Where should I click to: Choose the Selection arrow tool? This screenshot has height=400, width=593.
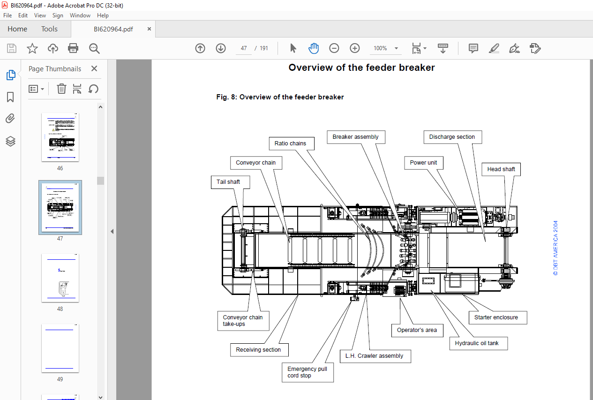(x=293, y=48)
